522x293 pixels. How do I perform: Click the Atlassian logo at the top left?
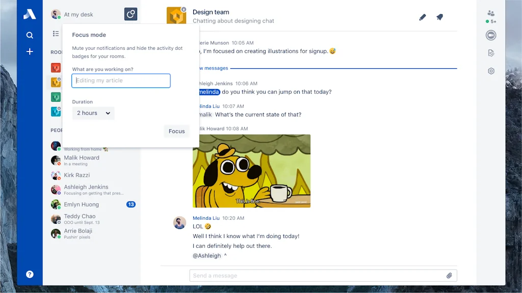click(30, 14)
